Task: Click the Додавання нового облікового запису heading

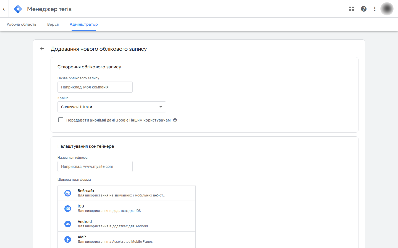Action: pos(99,49)
